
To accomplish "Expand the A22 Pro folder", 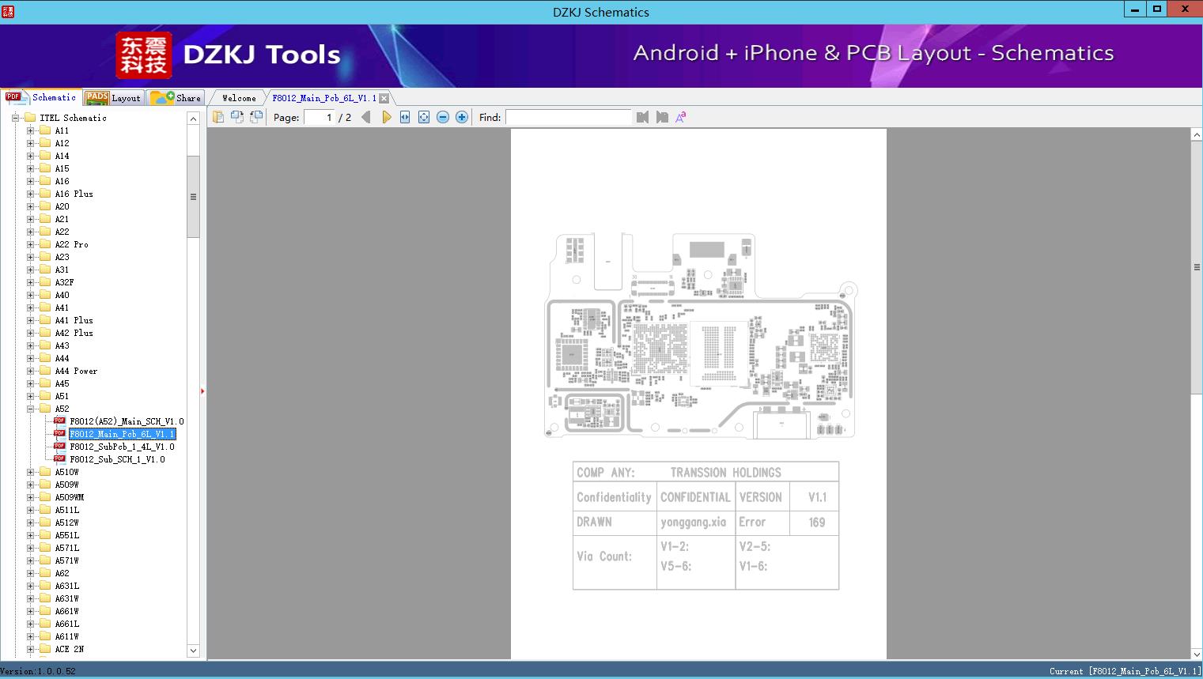I will click(x=31, y=244).
